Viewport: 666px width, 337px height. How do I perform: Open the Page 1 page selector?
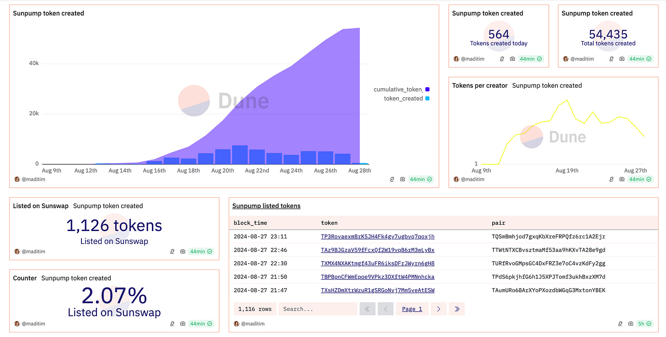pos(412,309)
